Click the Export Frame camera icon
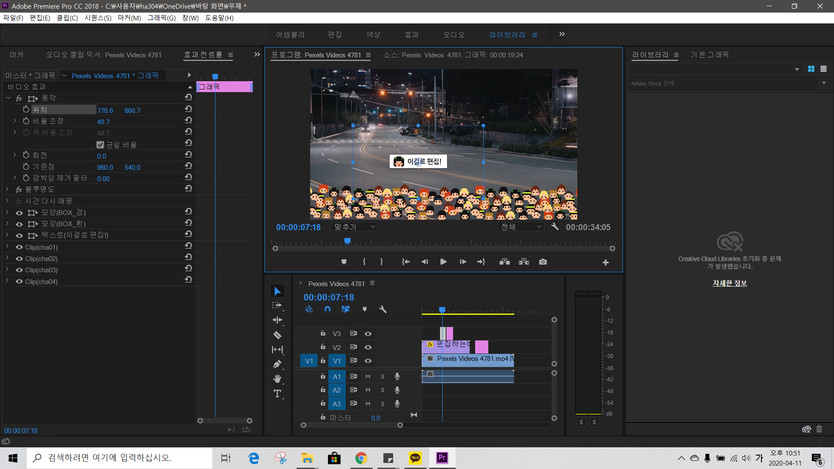This screenshot has width=834, height=469. click(543, 262)
